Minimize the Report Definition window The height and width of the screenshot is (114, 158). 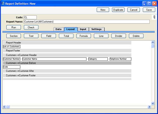tap(145, 4)
